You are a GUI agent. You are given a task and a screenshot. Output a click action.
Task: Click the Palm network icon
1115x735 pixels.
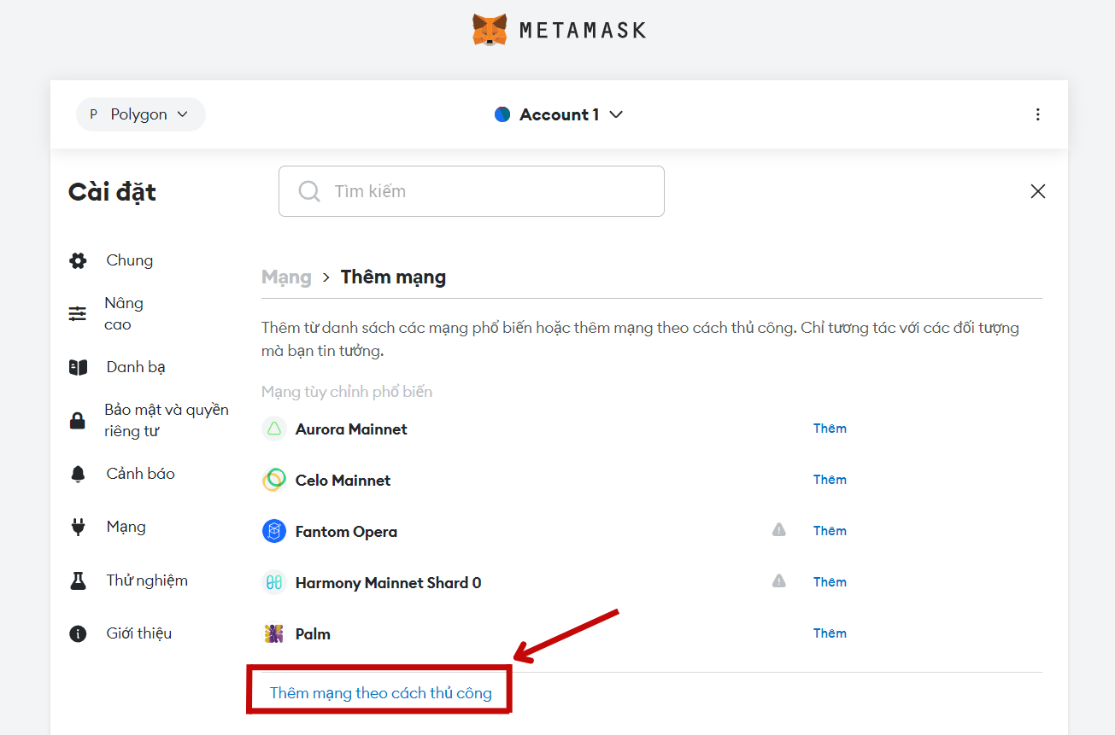[x=273, y=633]
